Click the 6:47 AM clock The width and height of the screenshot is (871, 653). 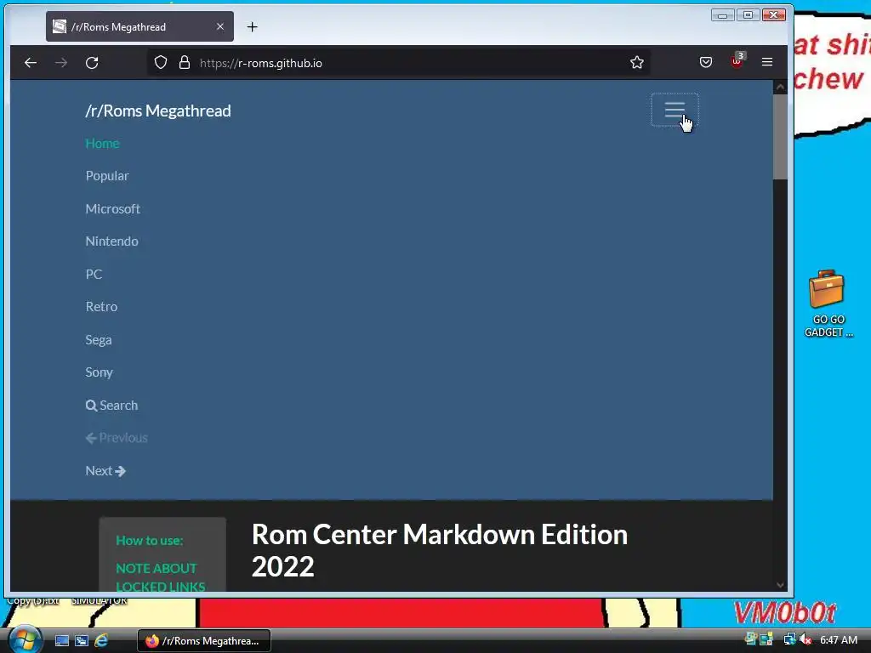[x=839, y=640]
